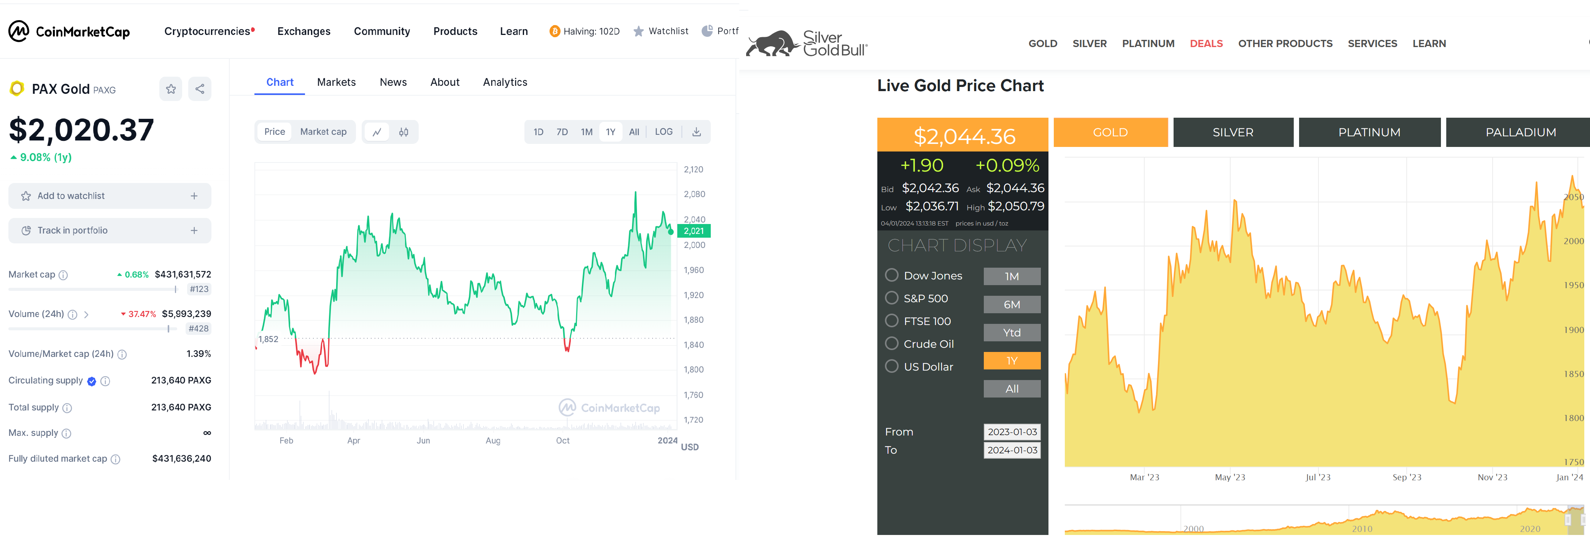The image size is (1590, 538).
Task: Open the Markets tab
Action: click(337, 82)
